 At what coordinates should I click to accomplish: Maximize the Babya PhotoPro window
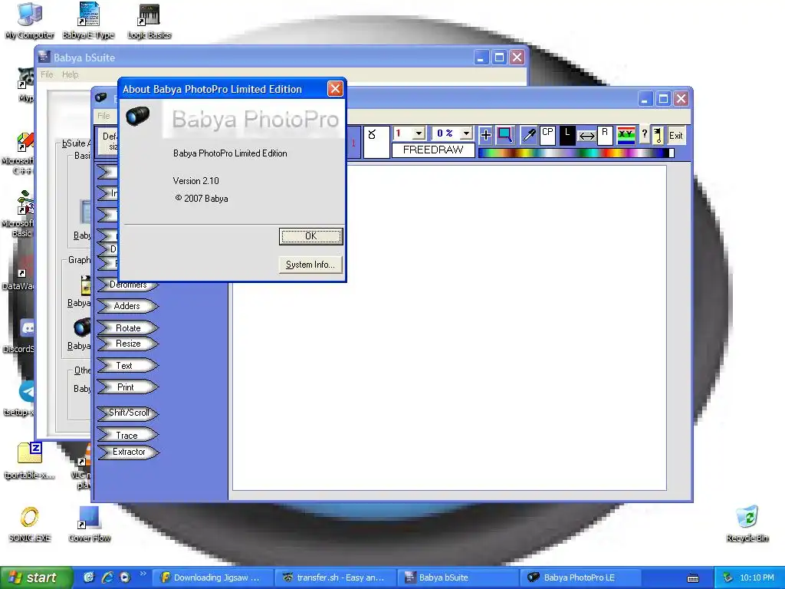tap(663, 99)
